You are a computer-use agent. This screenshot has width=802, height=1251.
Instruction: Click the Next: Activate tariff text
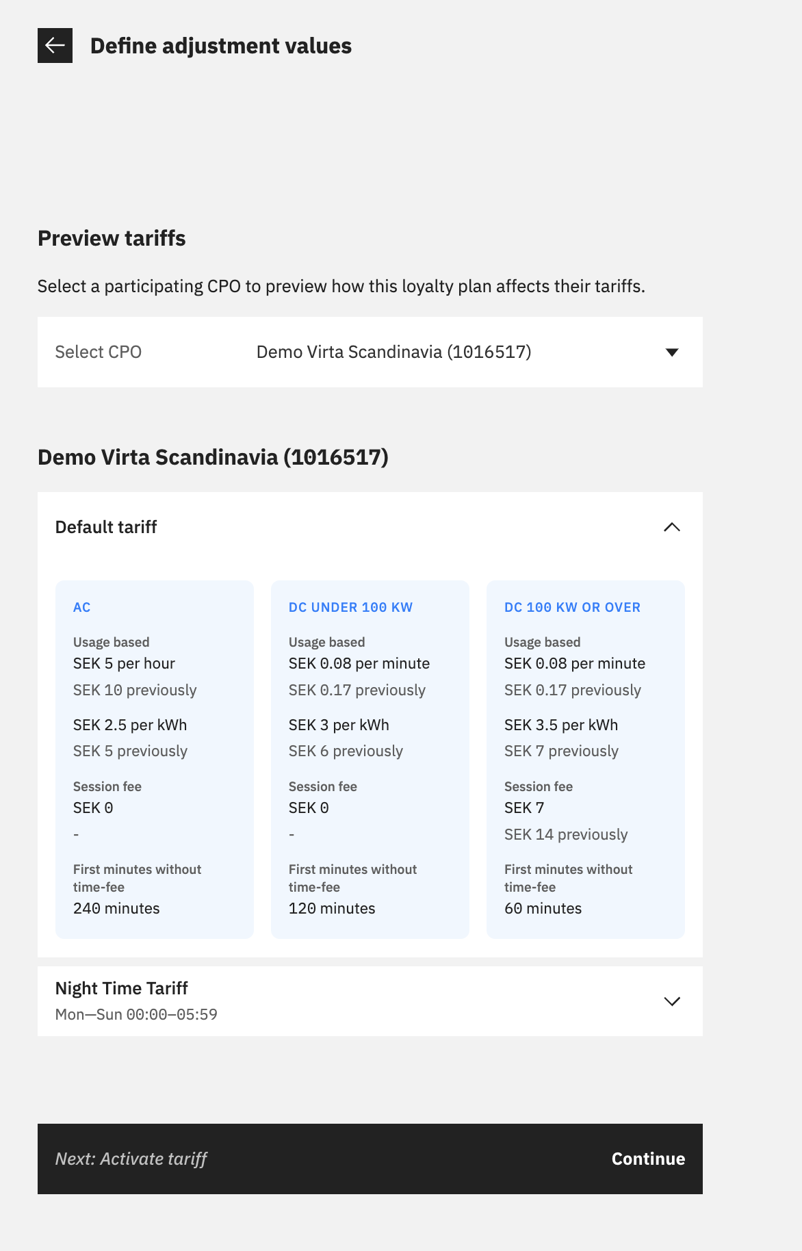click(x=132, y=1159)
